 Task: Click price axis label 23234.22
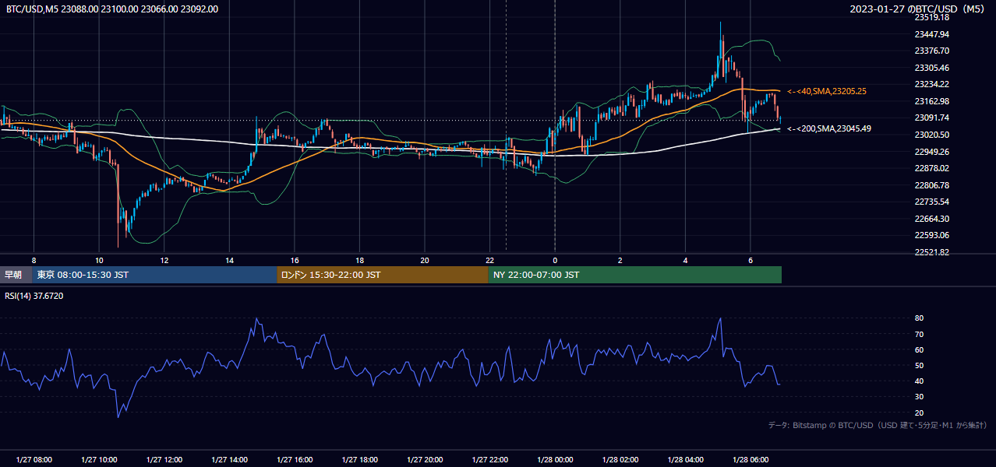(x=932, y=84)
